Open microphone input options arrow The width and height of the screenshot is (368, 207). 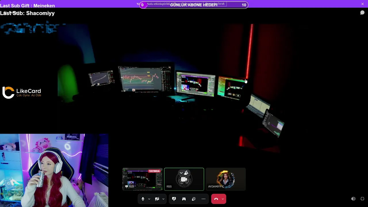click(149, 199)
